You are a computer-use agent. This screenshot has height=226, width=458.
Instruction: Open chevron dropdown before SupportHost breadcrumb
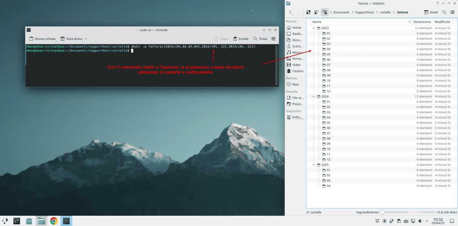coord(352,12)
